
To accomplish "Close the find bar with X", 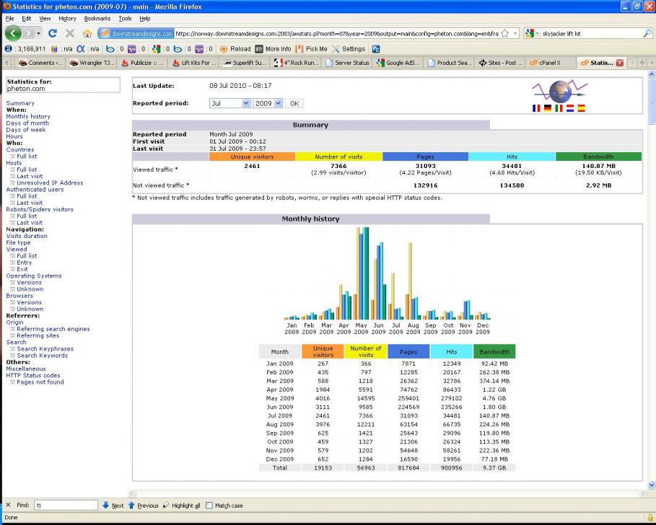I will tap(7, 506).
